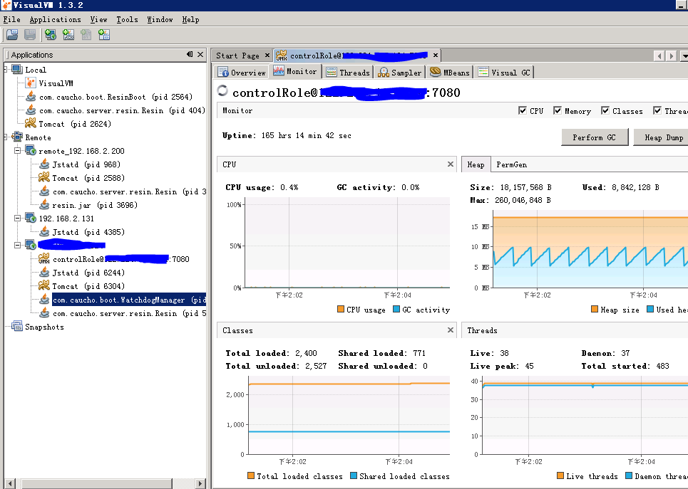The height and width of the screenshot is (489, 688).
Task: Open the Tools menu
Action: (127, 20)
